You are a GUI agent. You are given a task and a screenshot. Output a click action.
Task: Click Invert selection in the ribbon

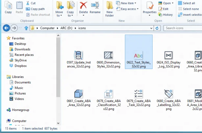(189, 14)
